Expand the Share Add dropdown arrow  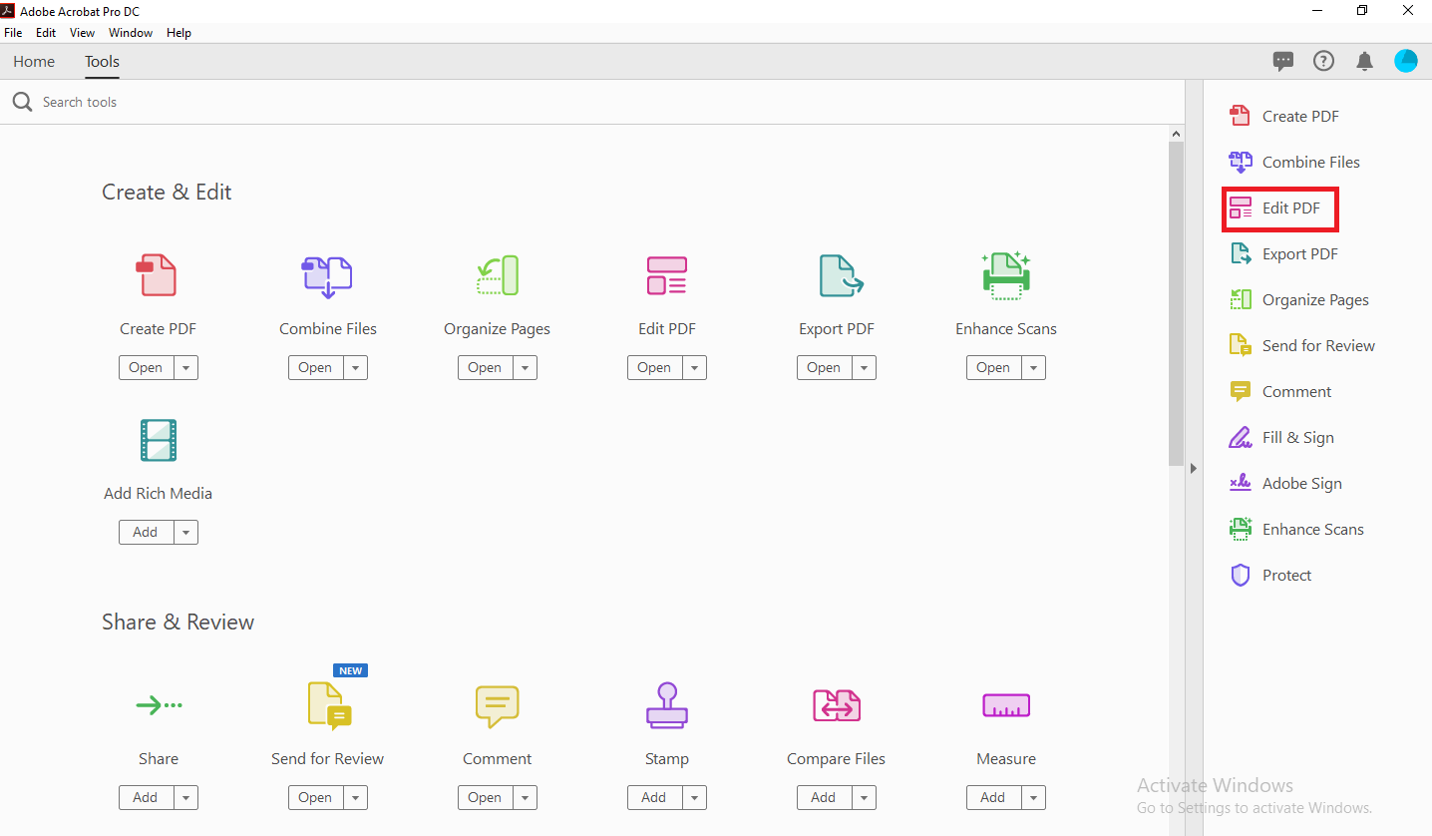185,797
